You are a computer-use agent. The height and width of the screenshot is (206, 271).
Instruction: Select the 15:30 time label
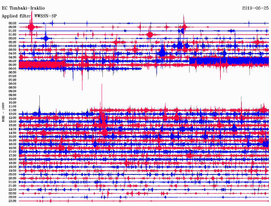pos(12,141)
